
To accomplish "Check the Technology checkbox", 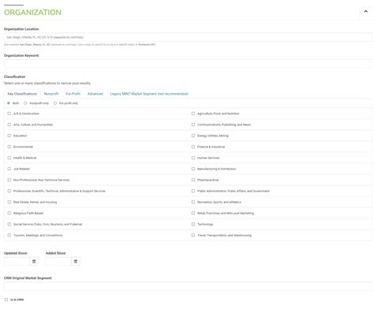I will [x=193, y=224].
